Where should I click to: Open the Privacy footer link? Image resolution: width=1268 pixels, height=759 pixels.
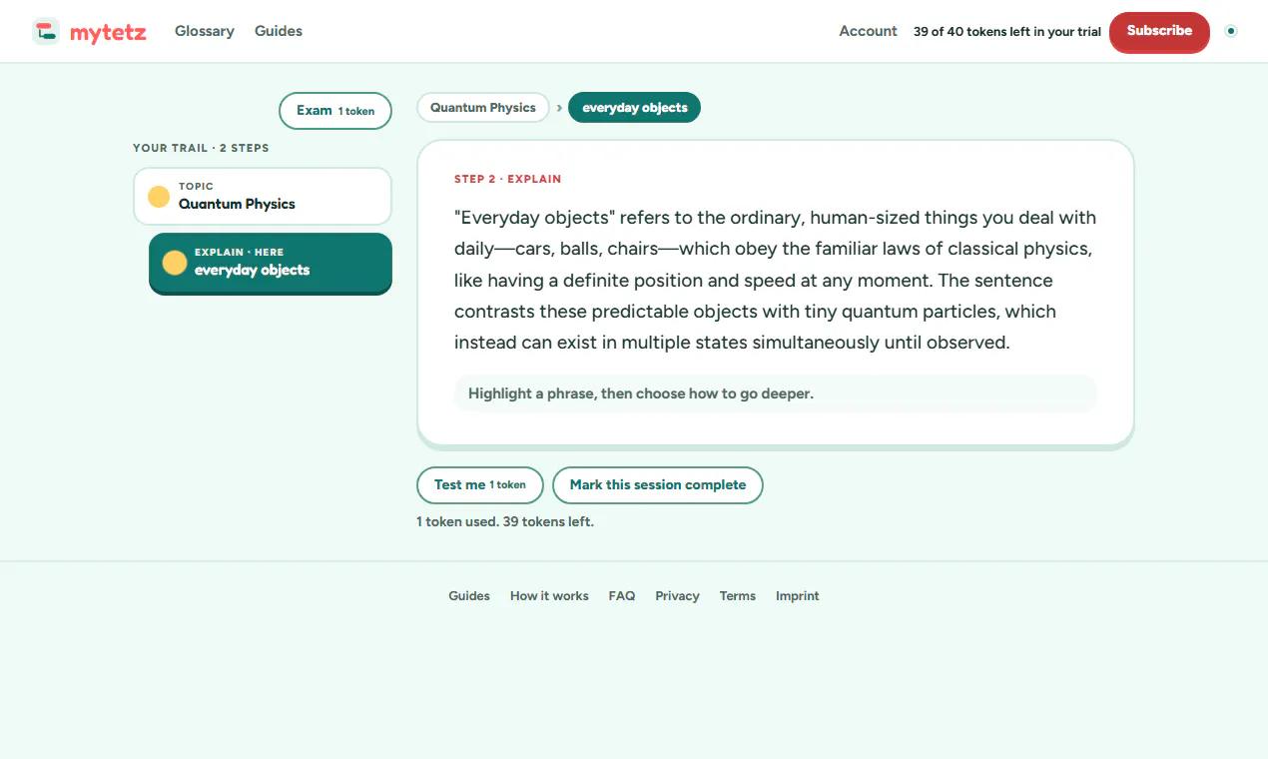click(x=677, y=596)
